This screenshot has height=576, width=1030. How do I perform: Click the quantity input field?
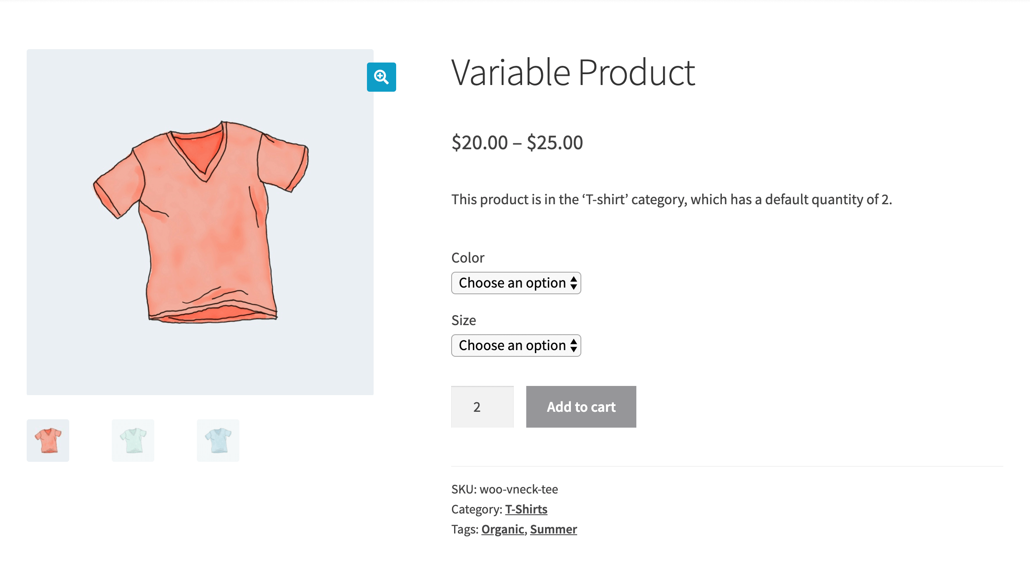tap(482, 406)
